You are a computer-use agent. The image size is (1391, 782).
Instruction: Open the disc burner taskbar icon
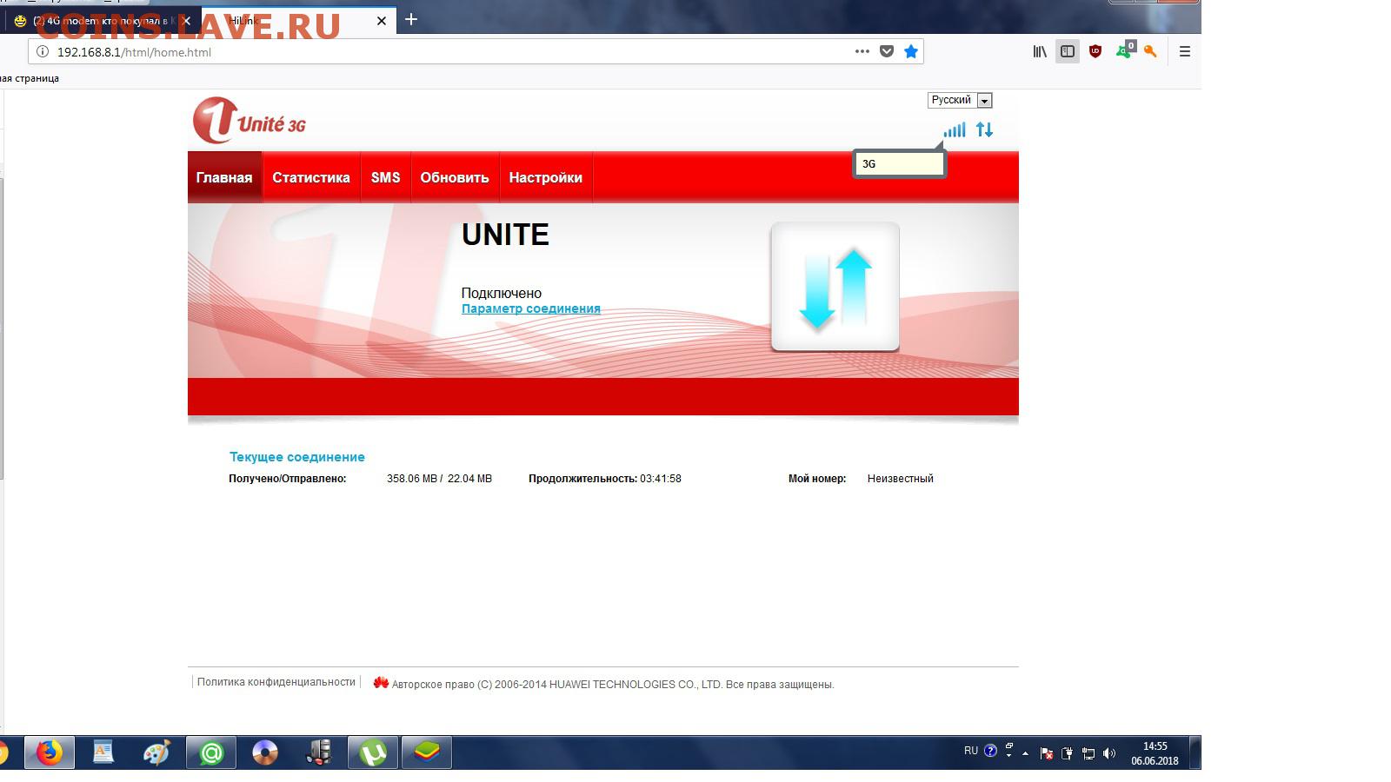coord(265,752)
